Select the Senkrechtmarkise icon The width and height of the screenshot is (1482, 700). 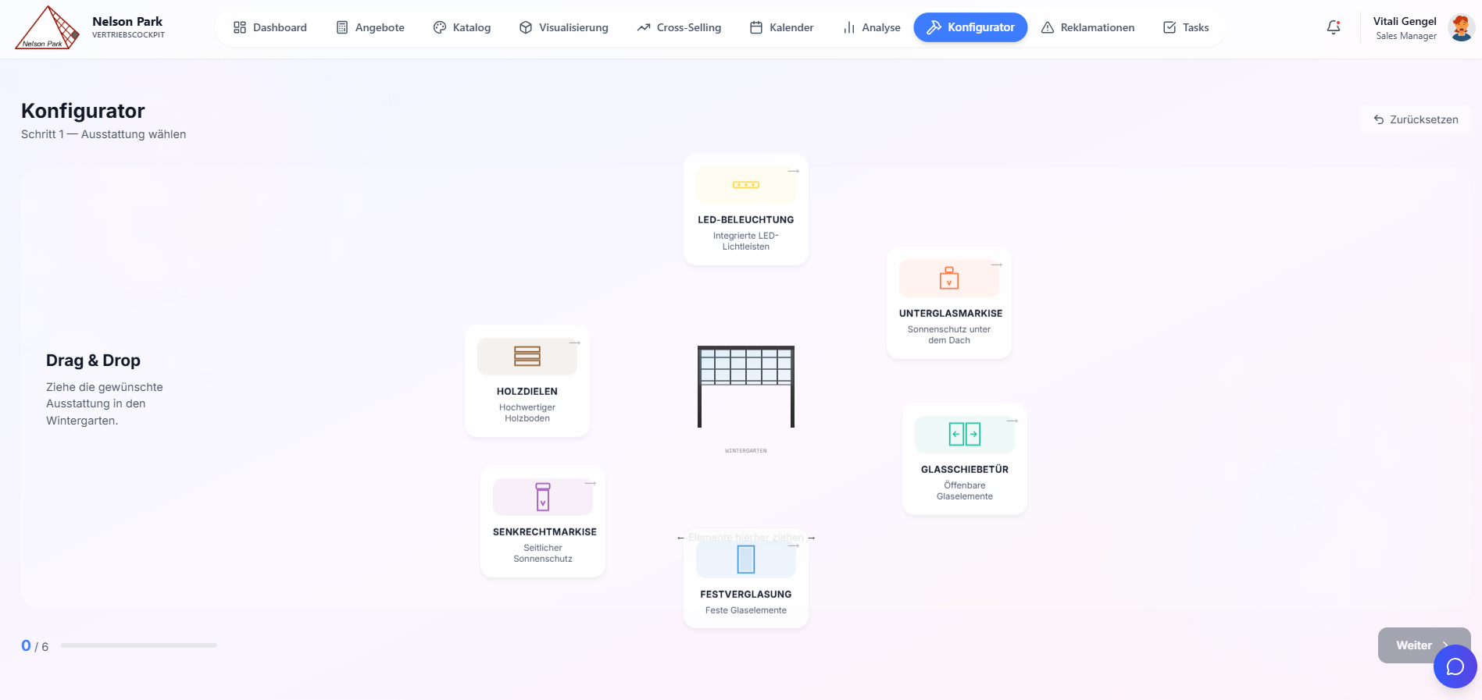[x=543, y=496]
